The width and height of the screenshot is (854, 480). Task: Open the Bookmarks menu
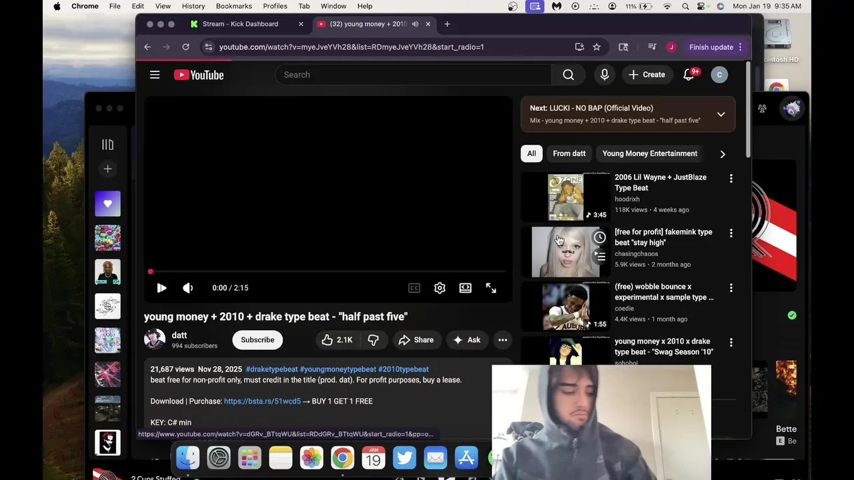coord(234,6)
